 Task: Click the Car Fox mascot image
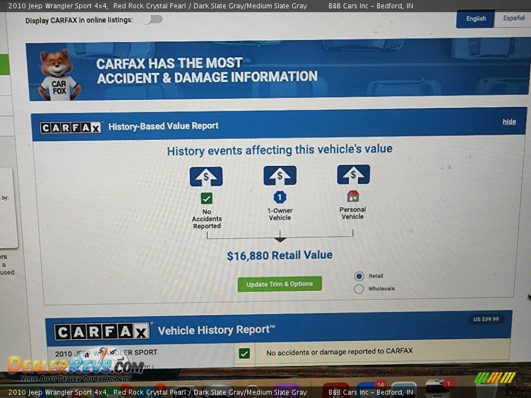tap(59, 75)
